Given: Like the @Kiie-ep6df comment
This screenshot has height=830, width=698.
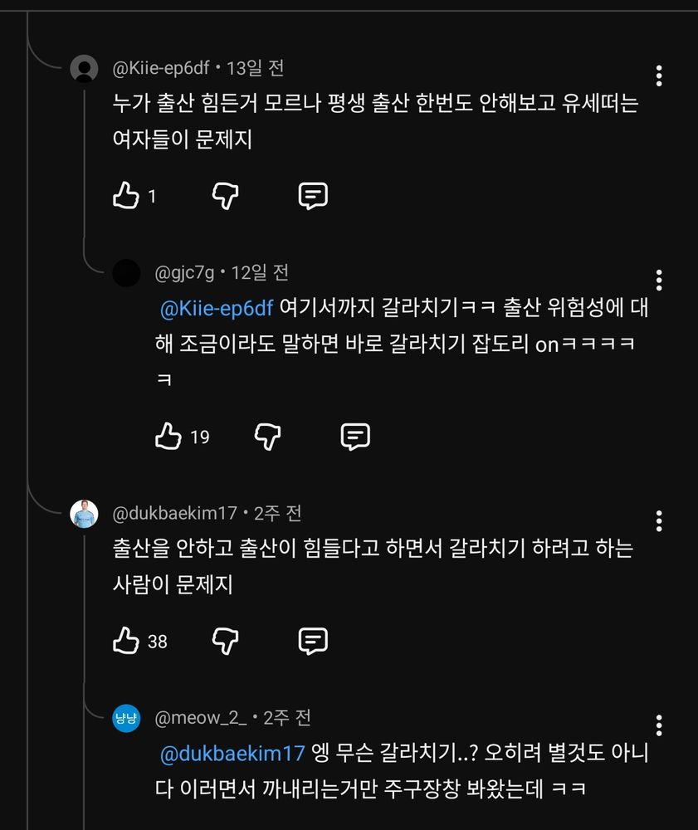Looking at the screenshot, I should (x=126, y=195).
